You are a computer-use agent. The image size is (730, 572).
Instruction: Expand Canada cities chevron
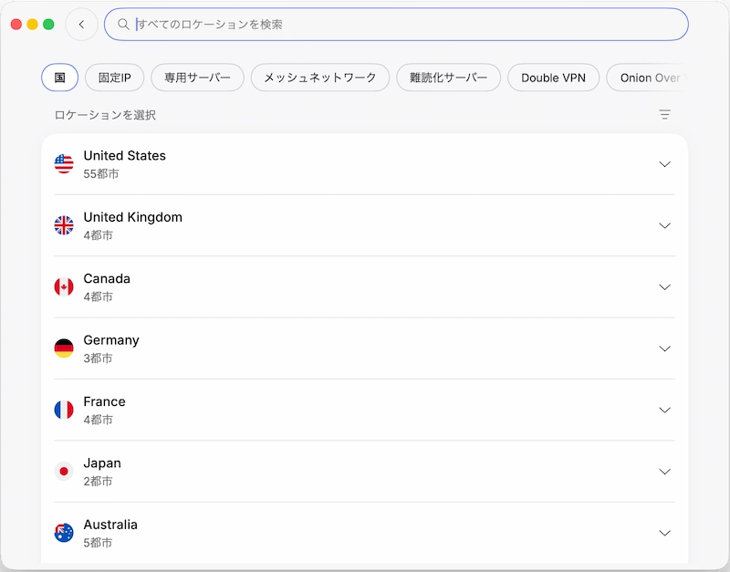pos(665,286)
